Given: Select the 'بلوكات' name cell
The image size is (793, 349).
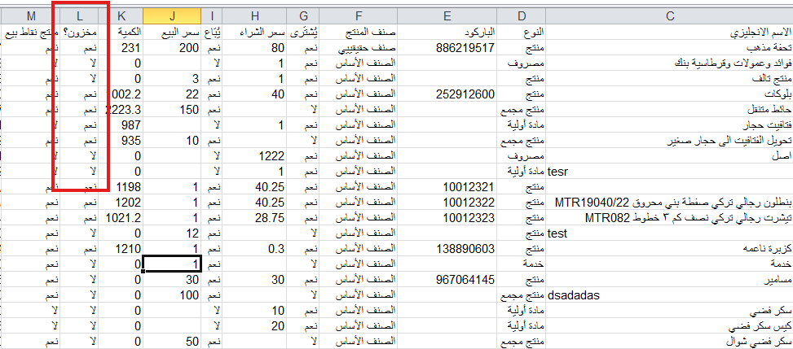Looking at the screenshot, I should [x=670, y=94].
